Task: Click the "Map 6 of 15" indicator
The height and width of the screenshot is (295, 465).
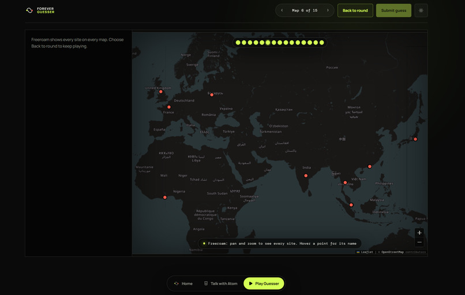Action: [x=305, y=10]
